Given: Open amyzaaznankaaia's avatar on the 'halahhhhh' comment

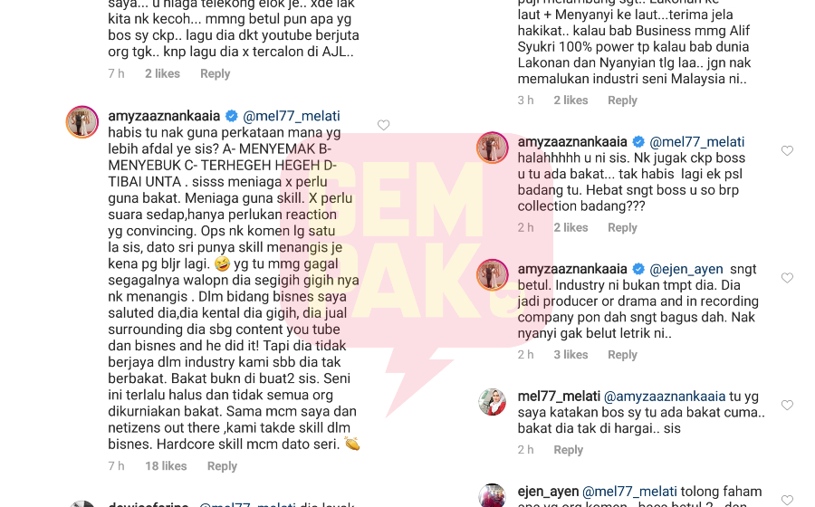Looking at the screenshot, I should (493, 148).
